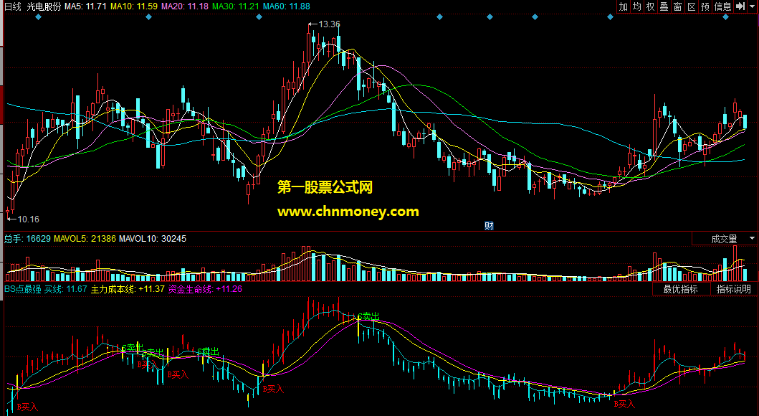
Task: Click the 总手: 16629 volume text
Action: click(27, 239)
